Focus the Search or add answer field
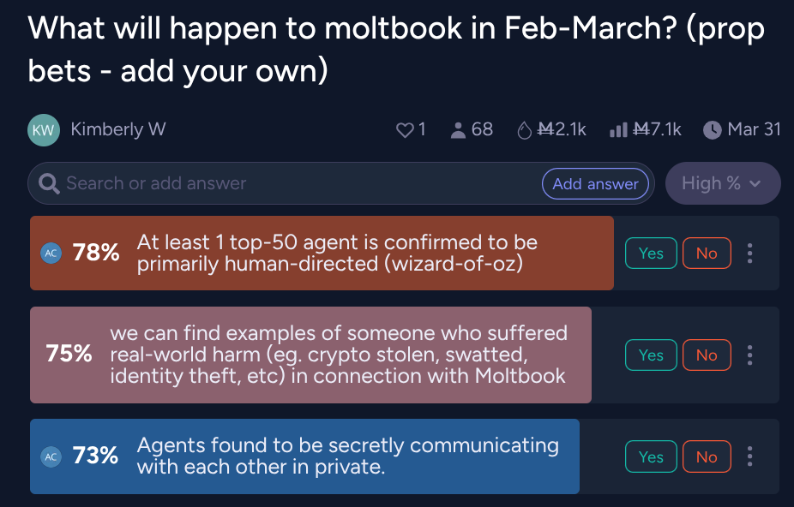The width and height of the screenshot is (794, 507). click(x=292, y=184)
